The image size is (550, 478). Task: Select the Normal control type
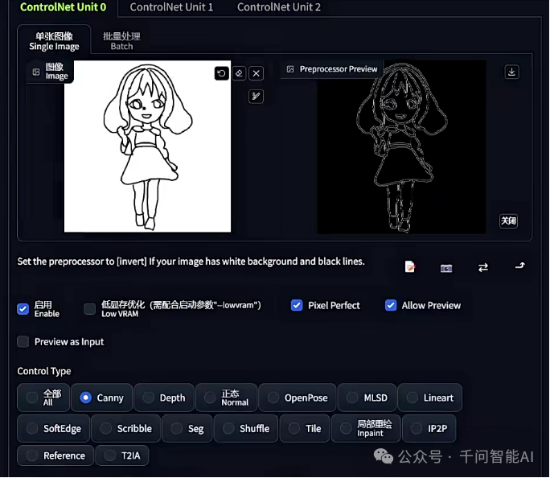pyautogui.click(x=226, y=398)
